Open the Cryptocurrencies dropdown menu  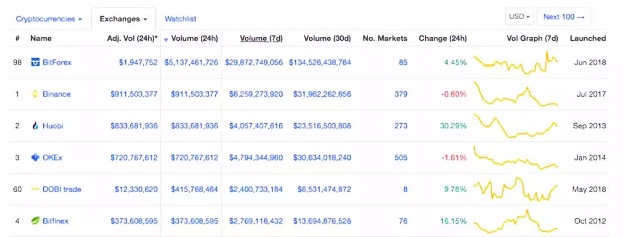(48, 19)
